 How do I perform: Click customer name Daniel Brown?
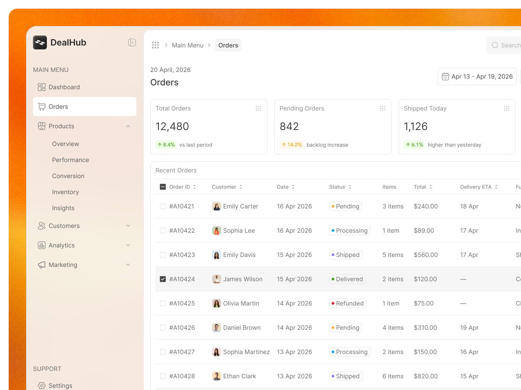(242, 328)
